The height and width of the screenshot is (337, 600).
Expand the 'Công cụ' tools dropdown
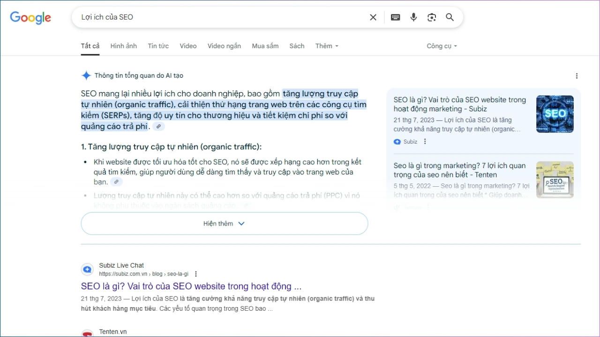coord(442,46)
